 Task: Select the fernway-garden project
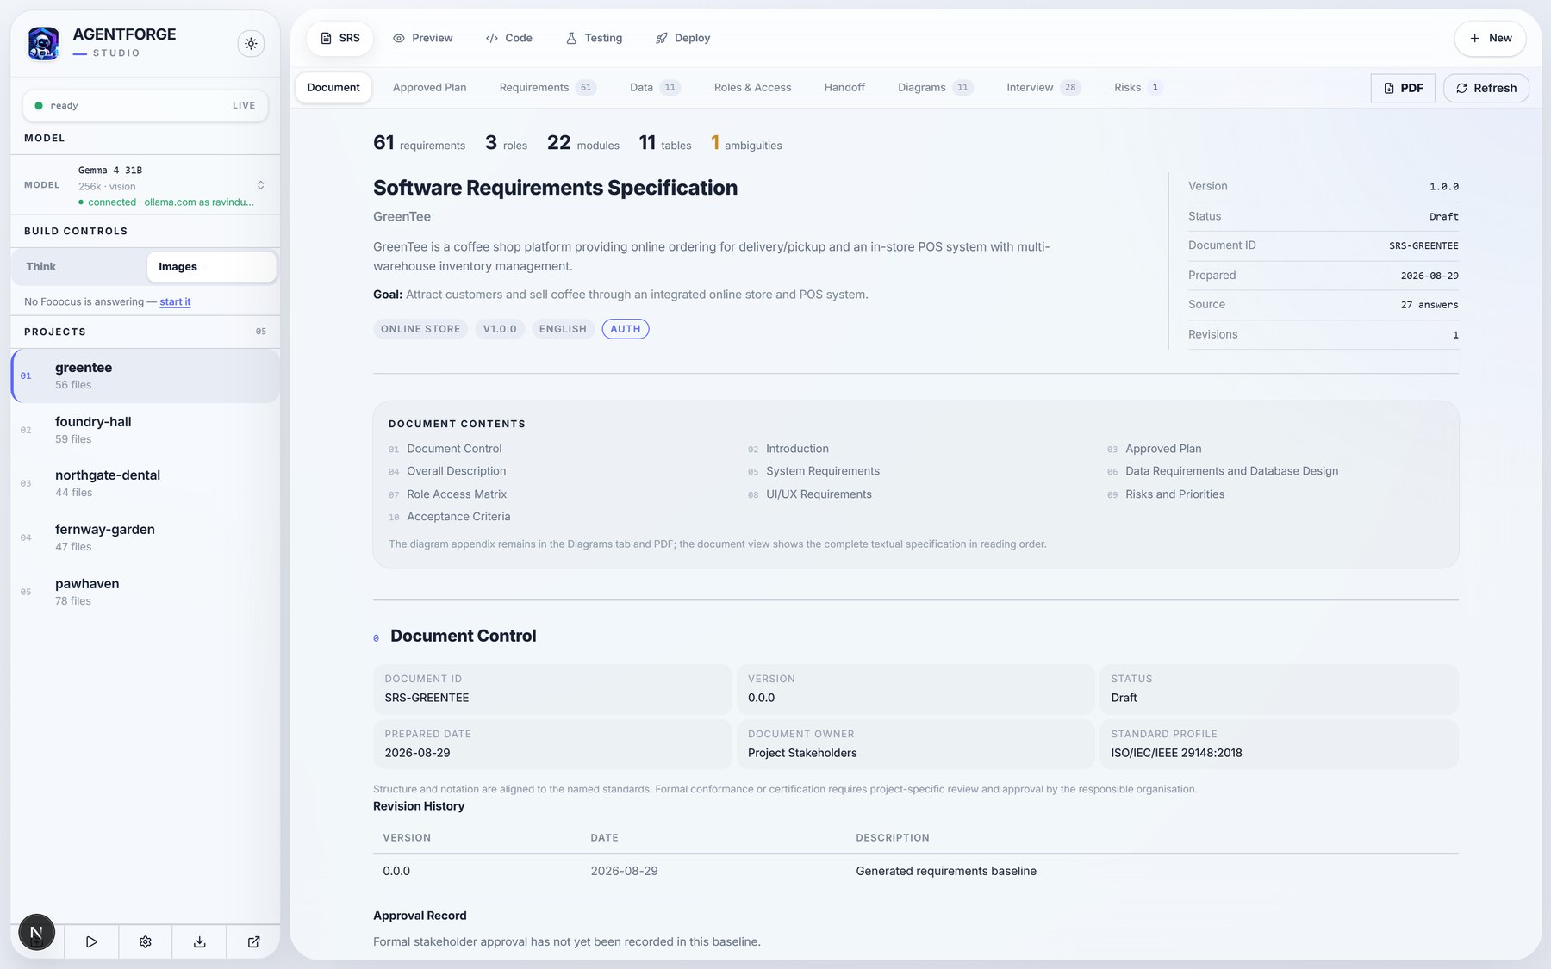click(x=145, y=537)
